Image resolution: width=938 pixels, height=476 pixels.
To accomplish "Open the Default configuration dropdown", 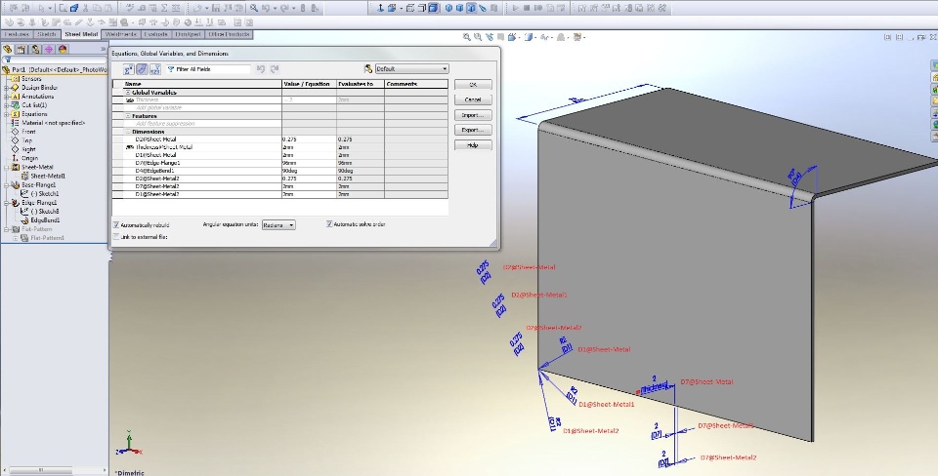I will (411, 69).
